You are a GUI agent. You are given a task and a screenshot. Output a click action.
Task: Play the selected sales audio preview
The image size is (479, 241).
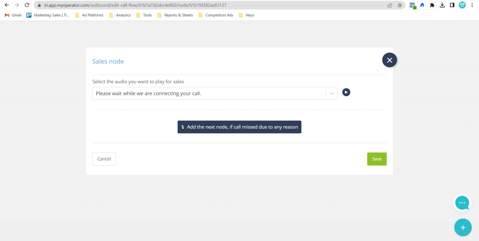point(346,92)
